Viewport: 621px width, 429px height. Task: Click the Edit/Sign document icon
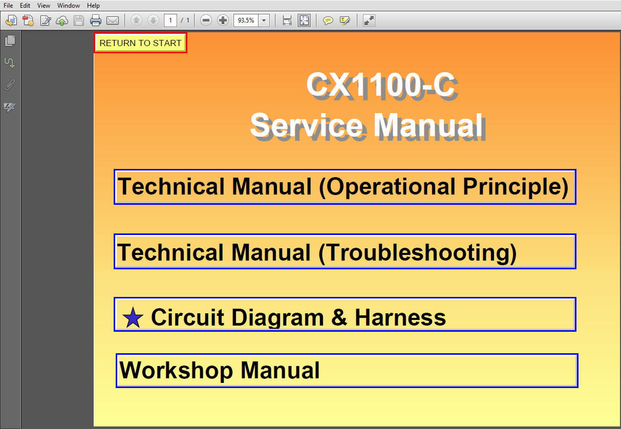45,20
